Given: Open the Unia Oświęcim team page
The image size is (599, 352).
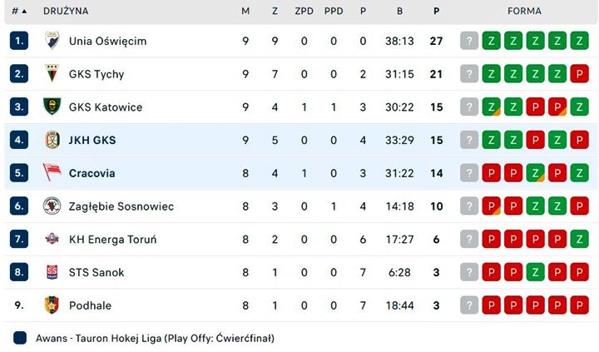Looking at the screenshot, I should pyautogui.click(x=107, y=41).
